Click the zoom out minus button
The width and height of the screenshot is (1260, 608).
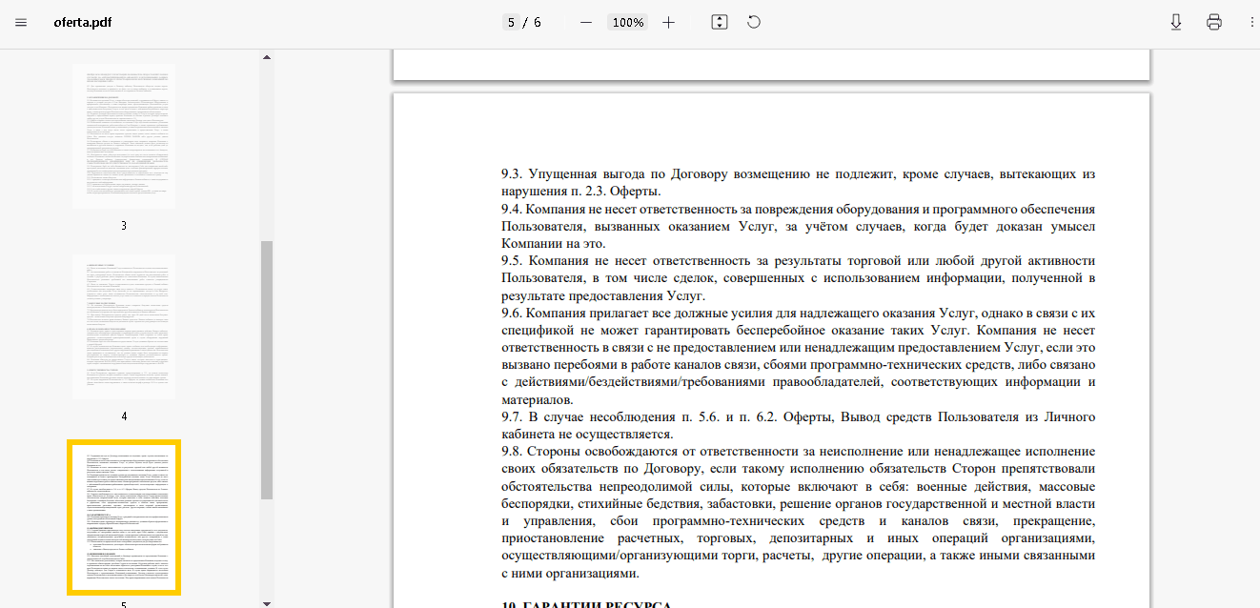pos(586,22)
